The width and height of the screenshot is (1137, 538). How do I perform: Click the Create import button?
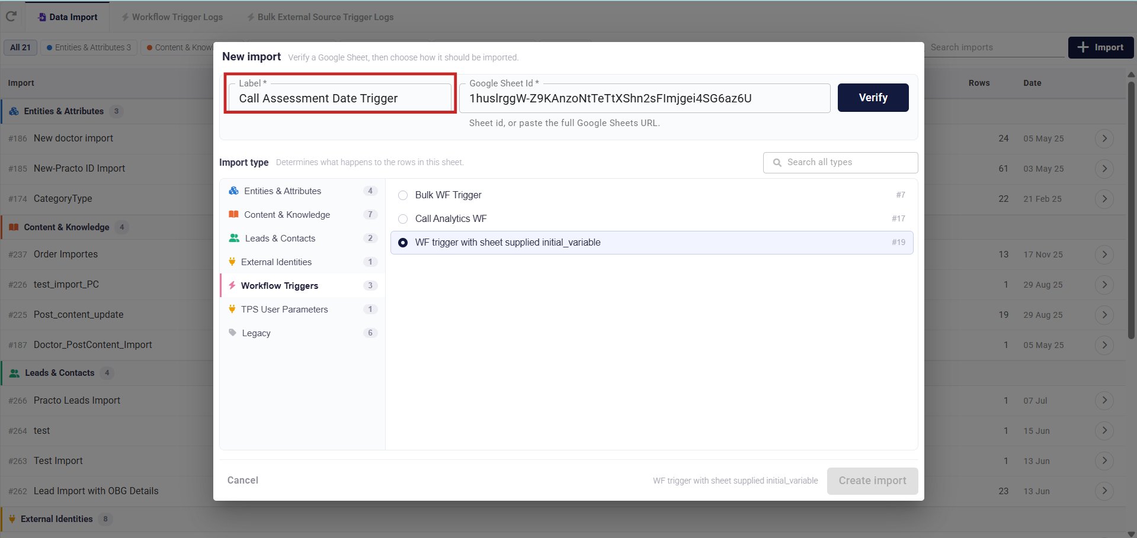[x=872, y=481]
